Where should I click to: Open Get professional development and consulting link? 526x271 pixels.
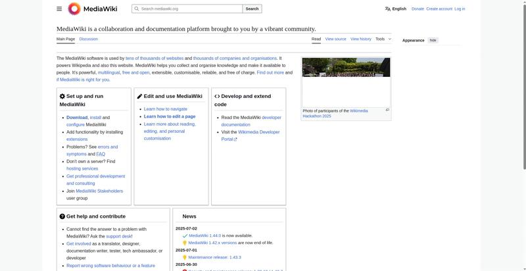[x=95, y=180]
